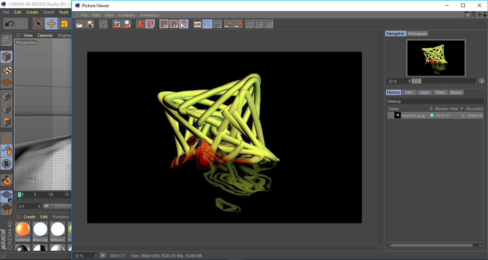Toggle the Full Screen Mode eye icon
The width and height of the screenshot is (488, 260).
coord(164,24)
